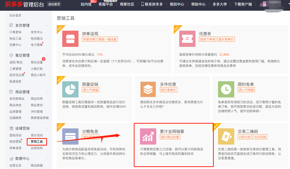Open 物流工具 in sidebar

(15, 39)
